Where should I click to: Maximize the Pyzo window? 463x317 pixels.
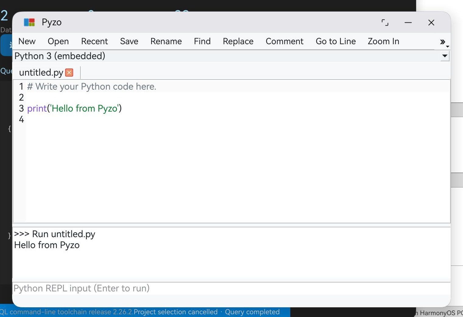point(385,23)
